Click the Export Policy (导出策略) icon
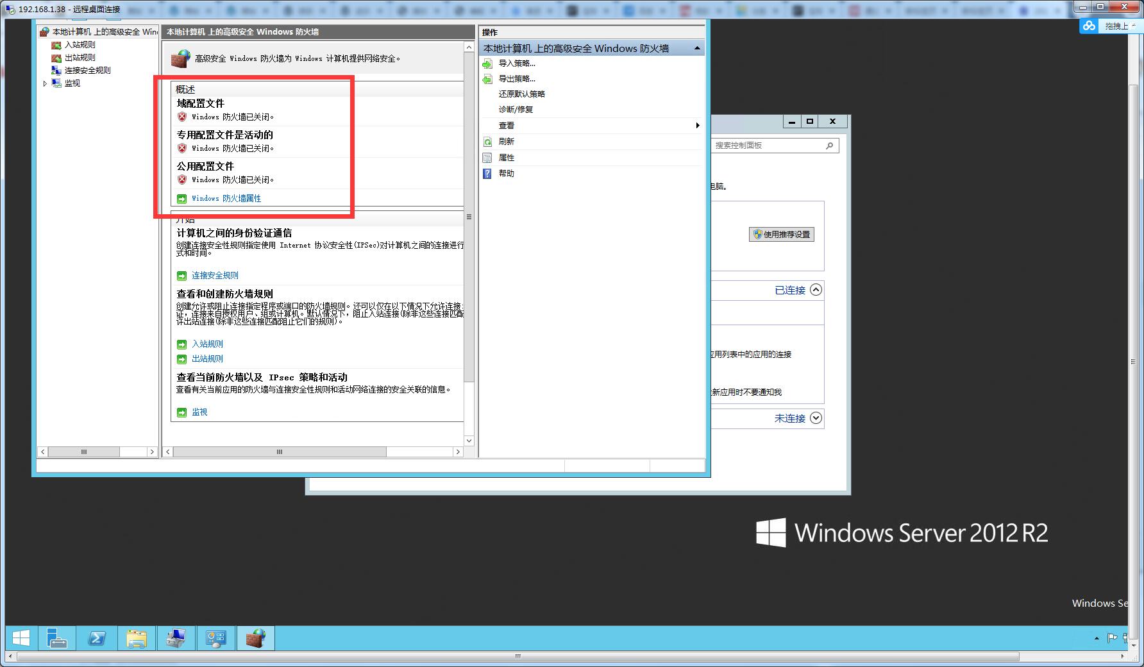The width and height of the screenshot is (1144, 667). coord(487,79)
